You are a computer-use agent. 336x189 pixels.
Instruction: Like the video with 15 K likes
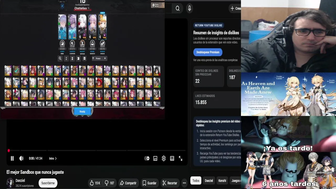(x=95, y=183)
